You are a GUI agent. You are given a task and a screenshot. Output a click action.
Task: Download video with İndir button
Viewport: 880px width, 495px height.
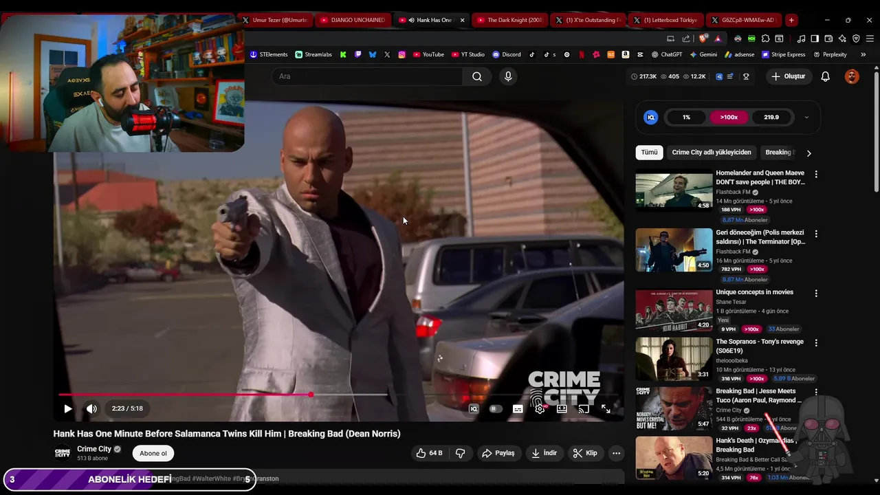coord(544,453)
